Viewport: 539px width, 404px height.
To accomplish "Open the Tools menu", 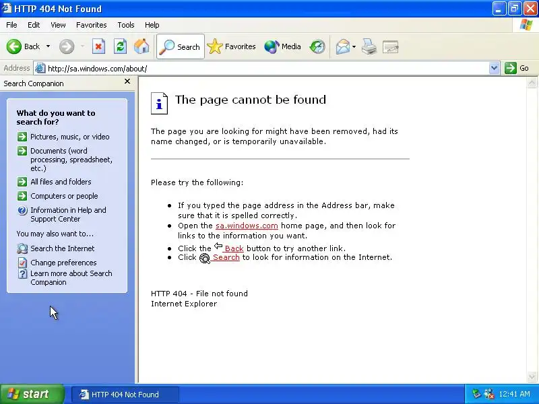I will pyautogui.click(x=126, y=25).
